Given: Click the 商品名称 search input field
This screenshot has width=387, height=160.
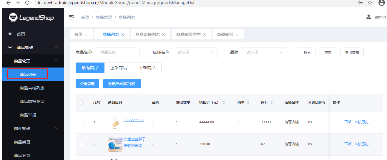Looking at the screenshot, I should coord(118,52).
